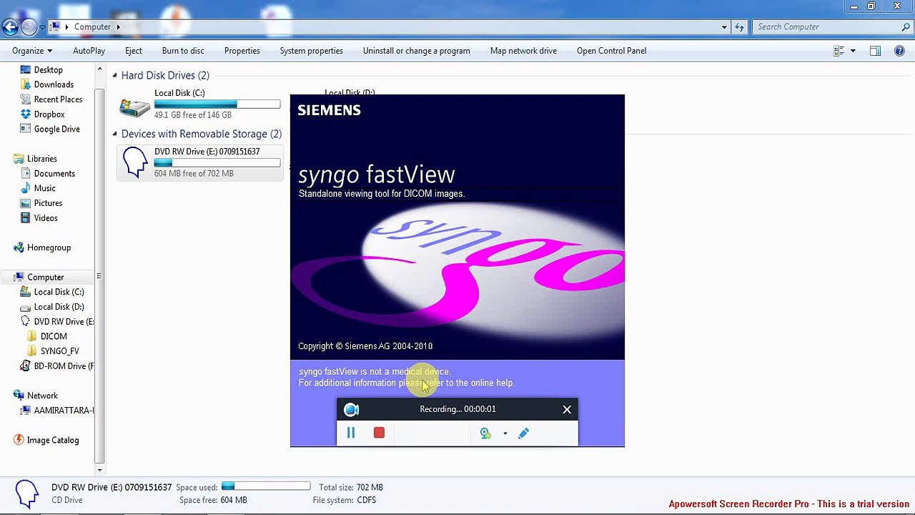Click the Recording... timer text
Viewport: 915px width, 515px height.
coord(457,409)
